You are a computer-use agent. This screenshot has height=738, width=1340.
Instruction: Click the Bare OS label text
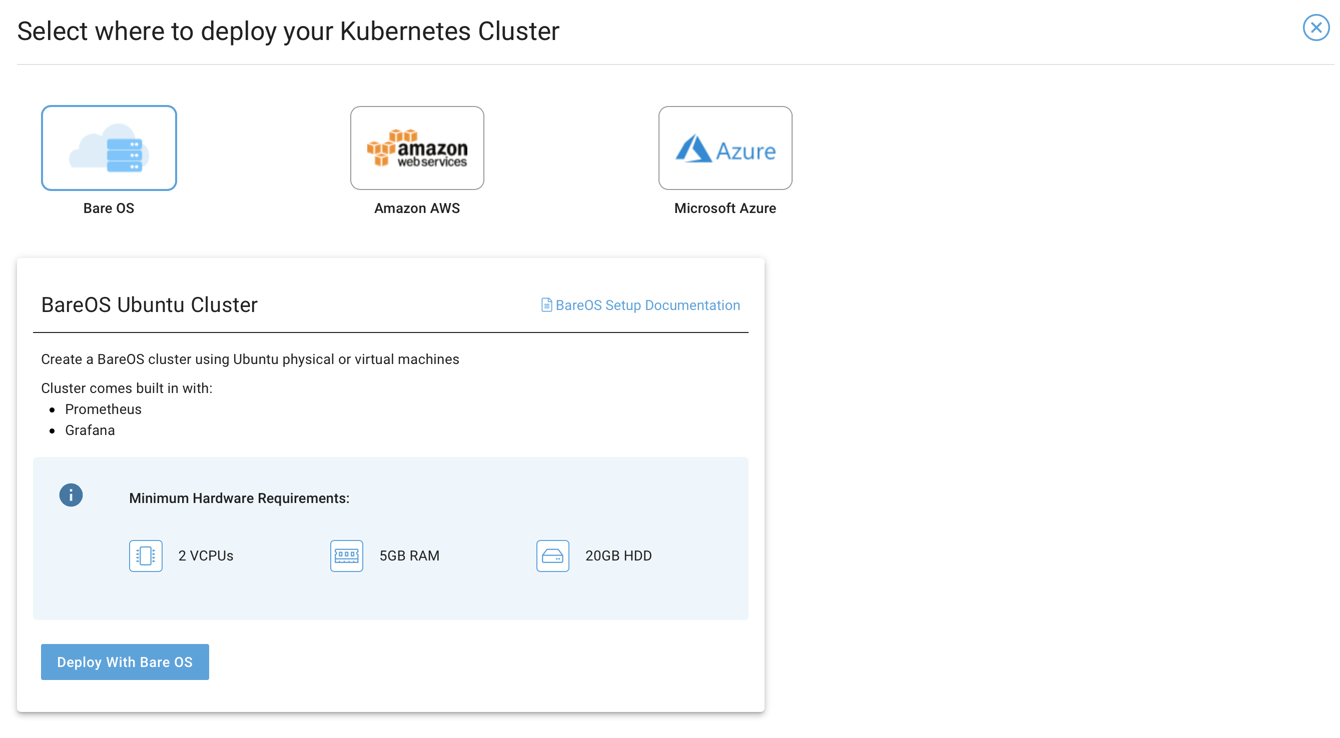click(x=109, y=208)
